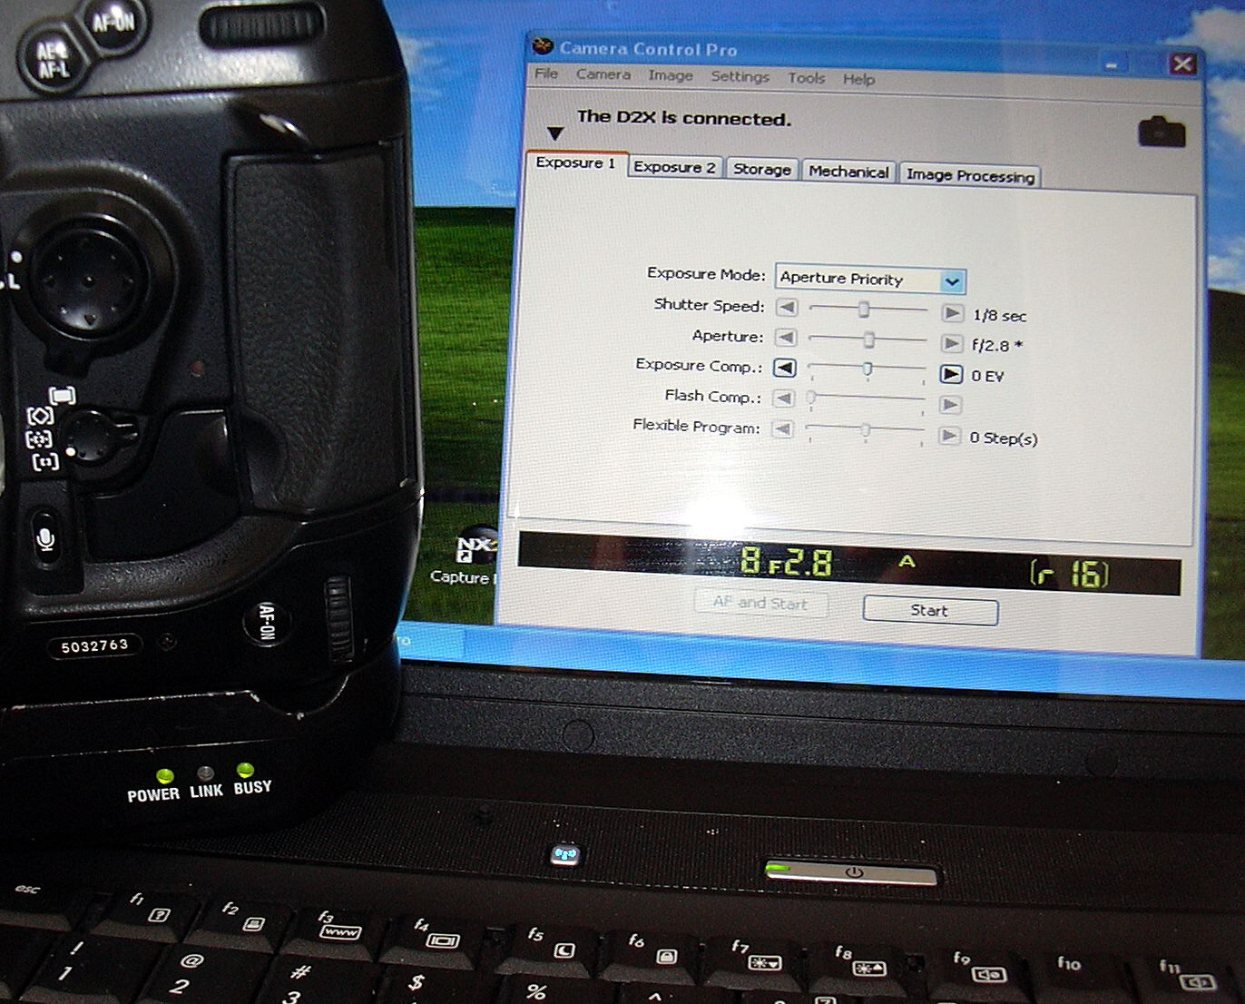Switch to the Storage tab
This screenshot has width=1245, height=1004.
(761, 169)
